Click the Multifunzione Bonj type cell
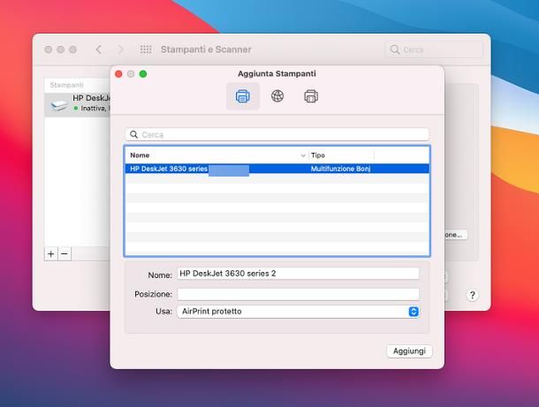 coord(340,169)
